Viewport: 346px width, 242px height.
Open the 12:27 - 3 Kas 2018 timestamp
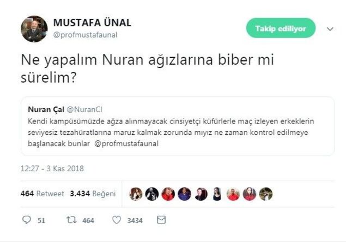[x=52, y=169]
